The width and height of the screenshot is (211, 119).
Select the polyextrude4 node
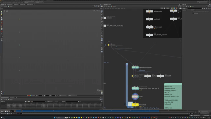tap(149, 11)
